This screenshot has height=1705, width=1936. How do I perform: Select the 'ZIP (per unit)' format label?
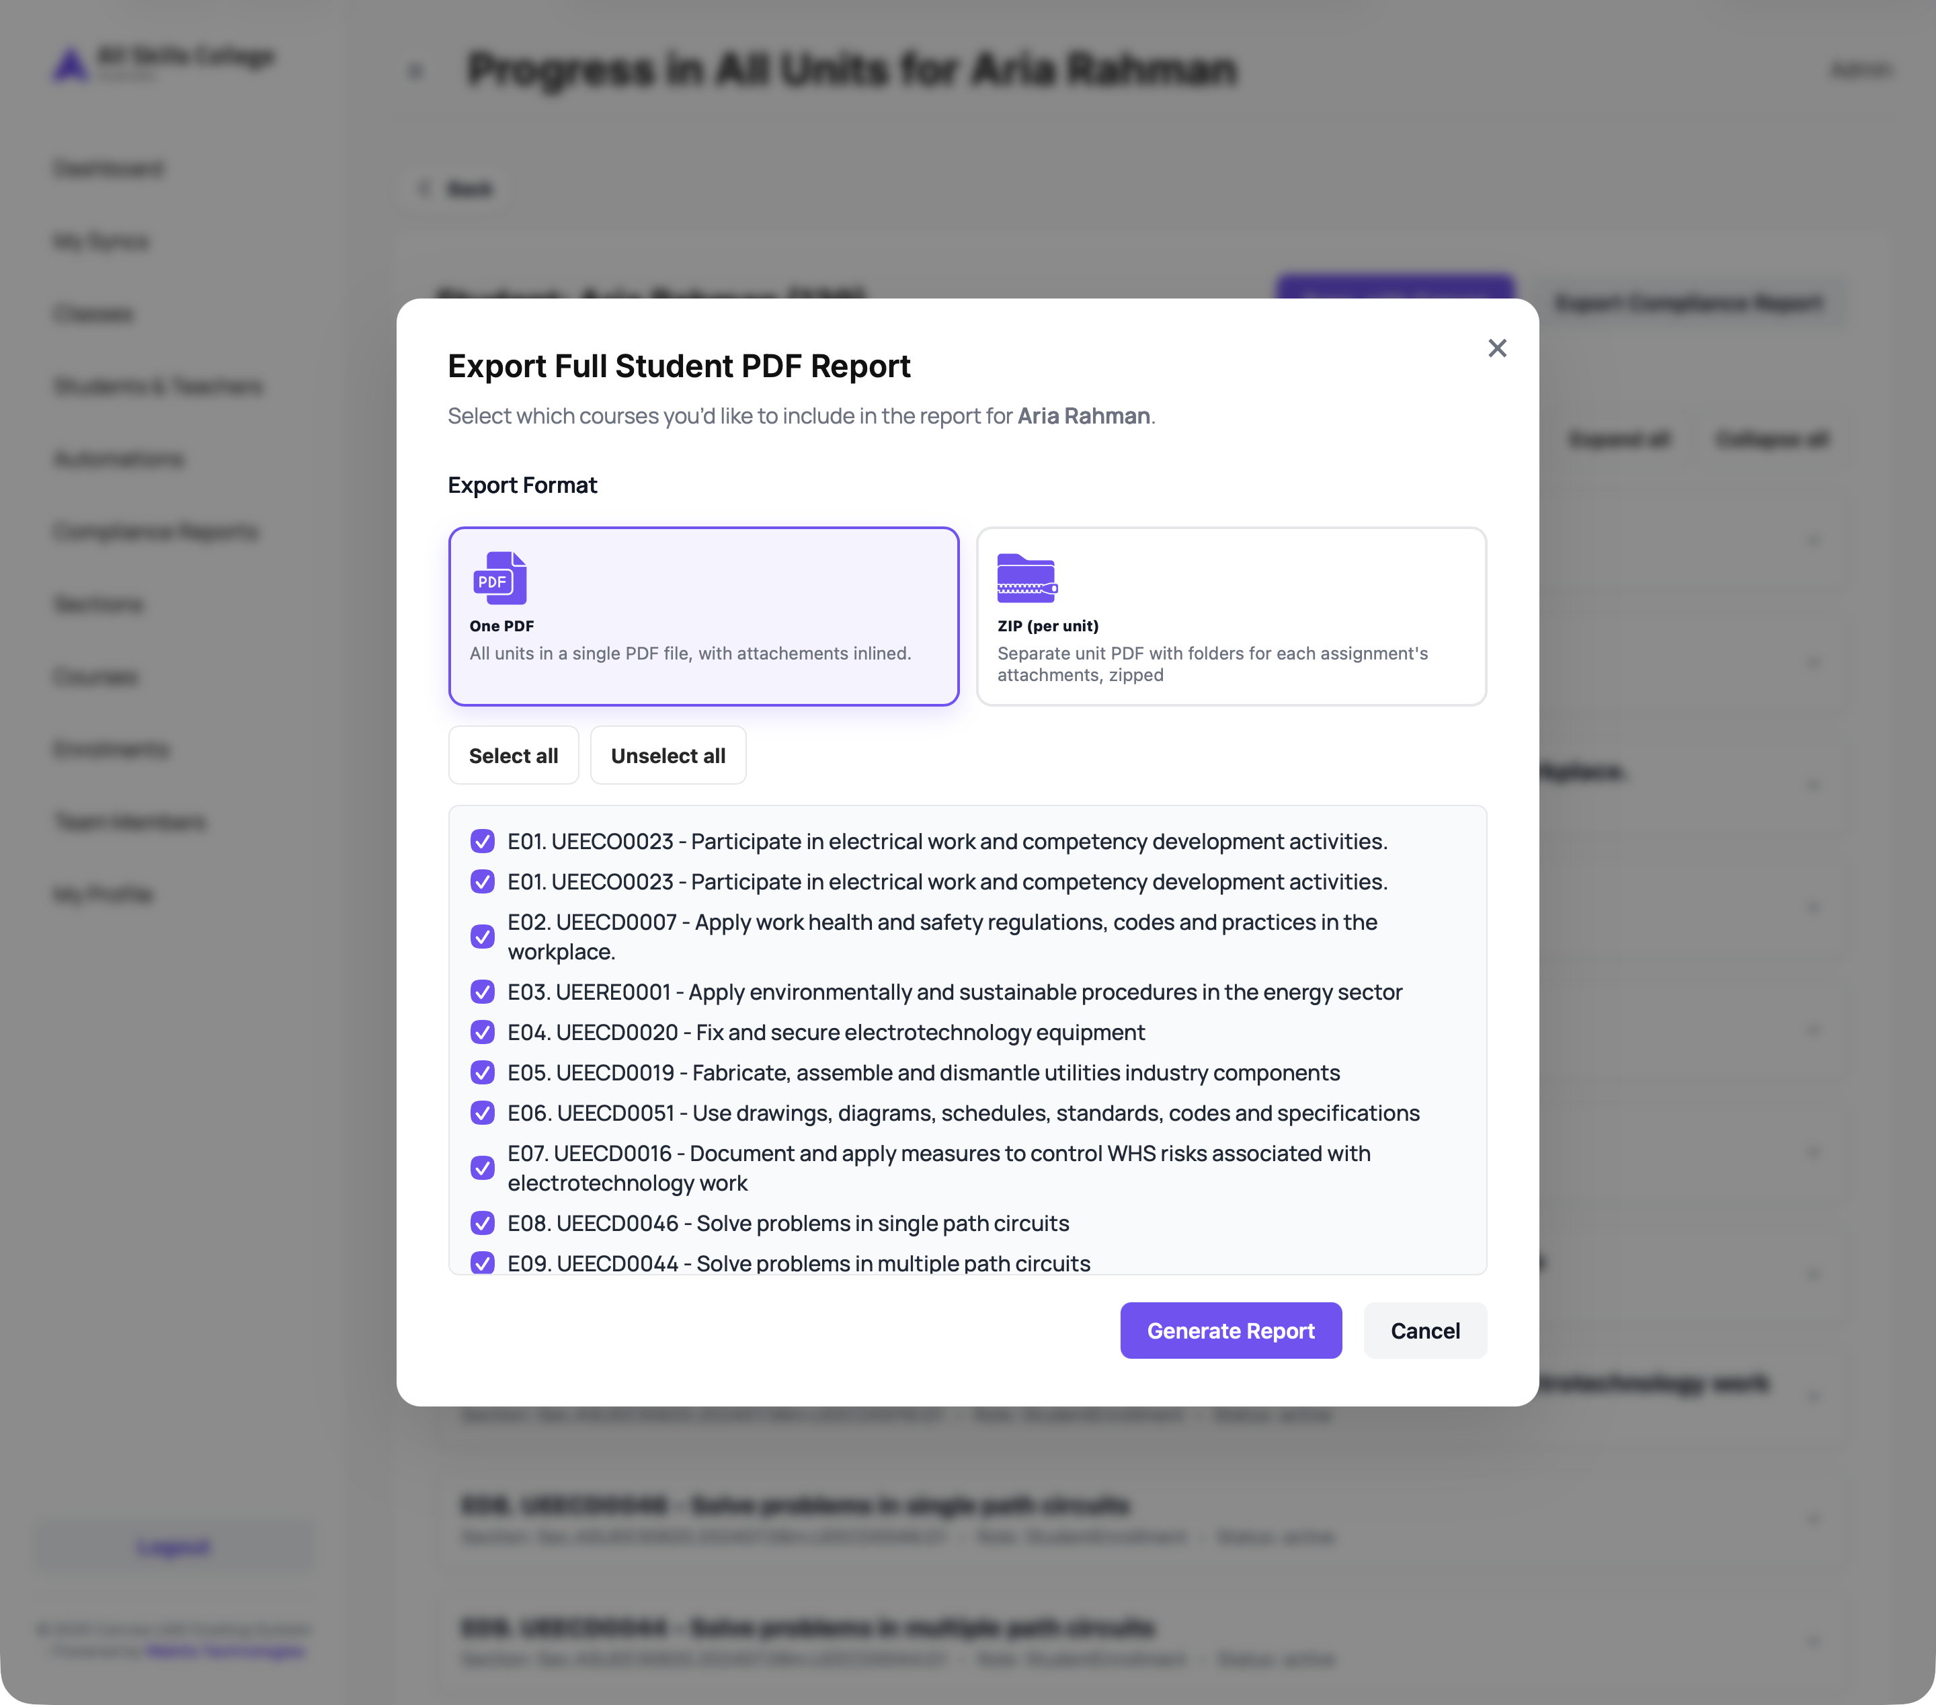tap(1047, 626)
